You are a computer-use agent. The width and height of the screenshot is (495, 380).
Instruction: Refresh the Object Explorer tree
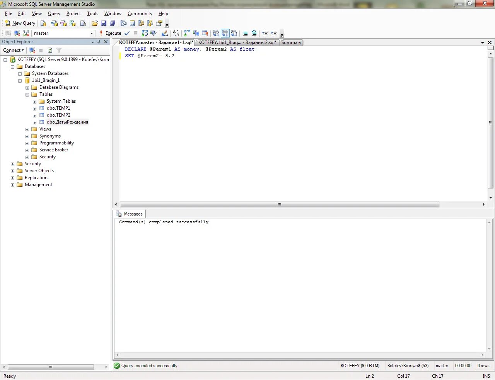point(50,50)
